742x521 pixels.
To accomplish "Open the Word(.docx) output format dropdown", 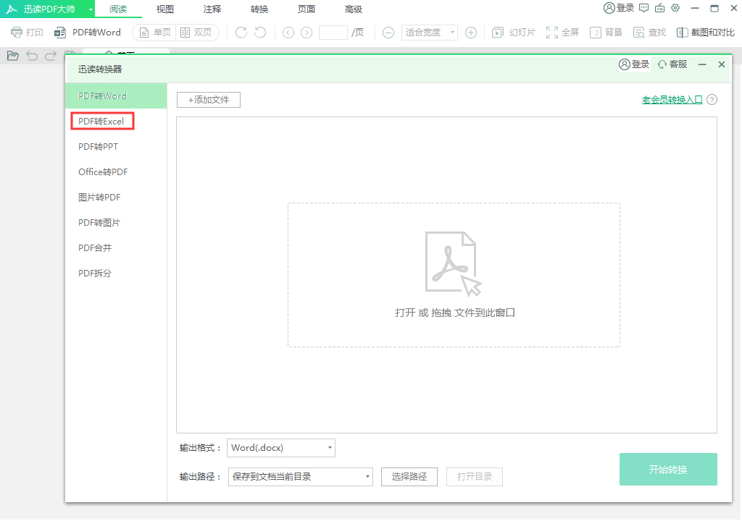I will 280,447.
